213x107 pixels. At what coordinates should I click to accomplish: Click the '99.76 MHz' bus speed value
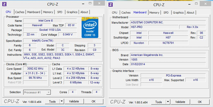pos(35,78)
